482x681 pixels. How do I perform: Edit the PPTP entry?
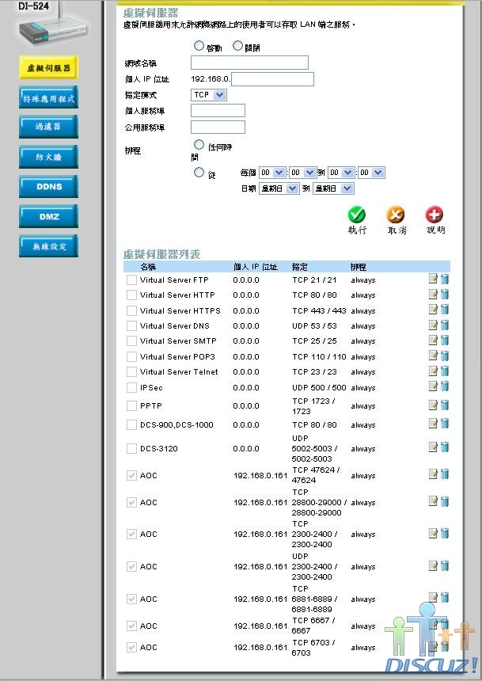point(433,405)
